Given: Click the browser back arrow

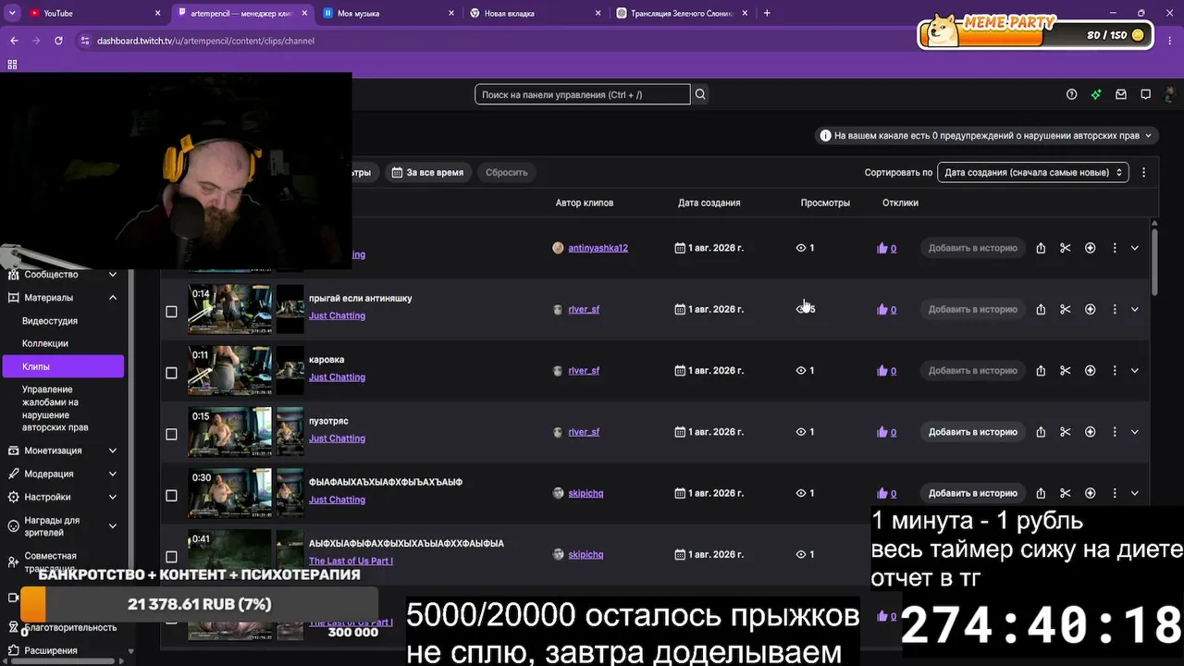Looking at the screenshot, I should pos(14,41).
